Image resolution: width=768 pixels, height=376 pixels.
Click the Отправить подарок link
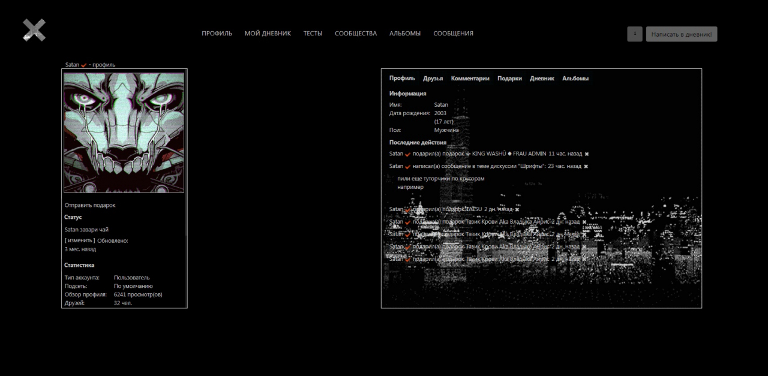pos(90,205)
